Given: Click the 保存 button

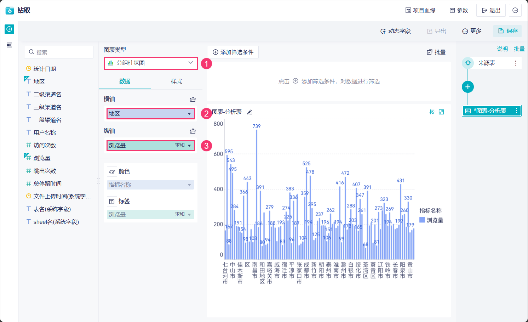Looking at the screenshot, I should pos(507,31).
